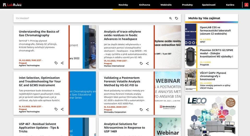Click tag icon on ethylene oxide residues card

tap(141, 63)
